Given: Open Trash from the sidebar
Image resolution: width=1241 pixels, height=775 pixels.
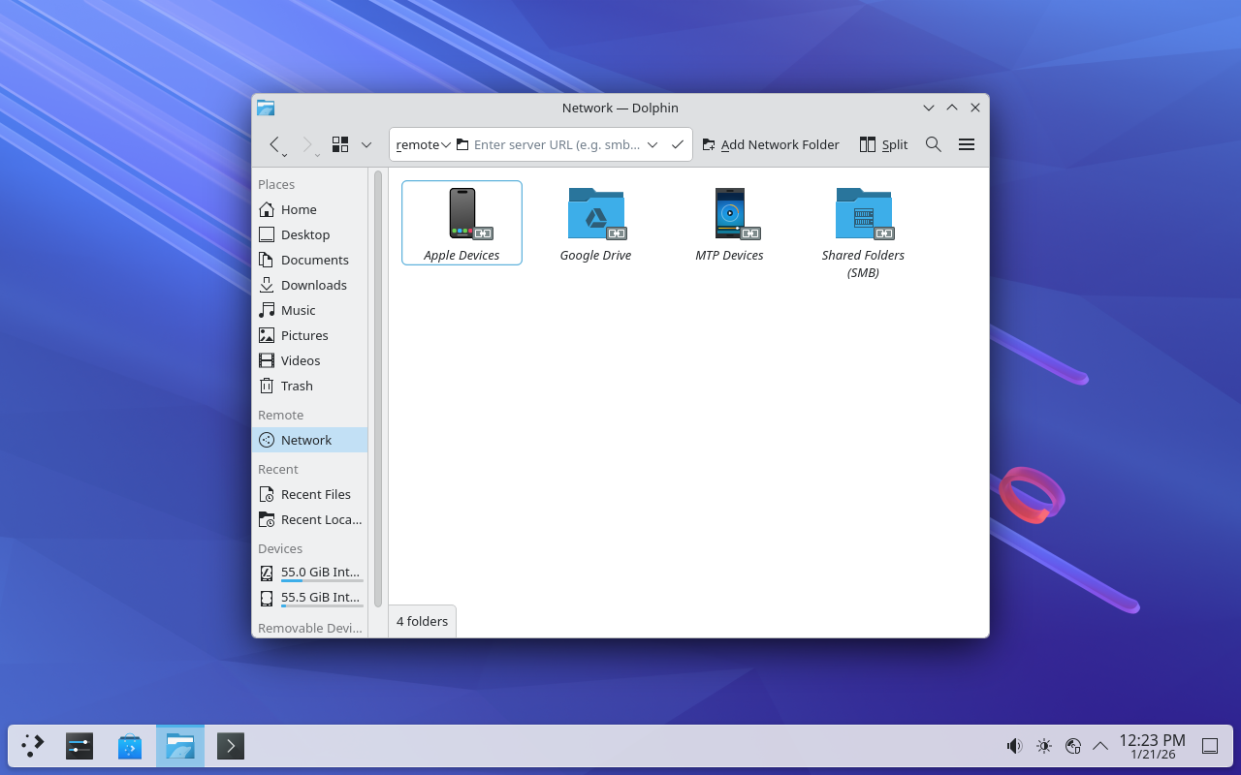Looking at the screenshot, I should pos(297,386).
